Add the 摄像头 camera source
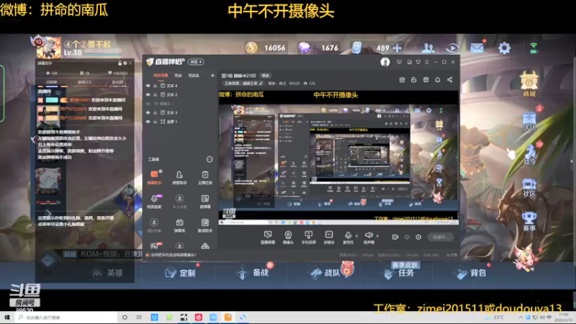The image size is (576, 324). coord(288,238)
